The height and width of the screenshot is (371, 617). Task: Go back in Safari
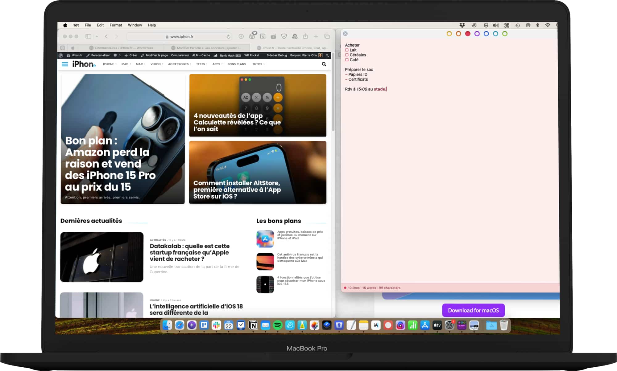[106, 36]
